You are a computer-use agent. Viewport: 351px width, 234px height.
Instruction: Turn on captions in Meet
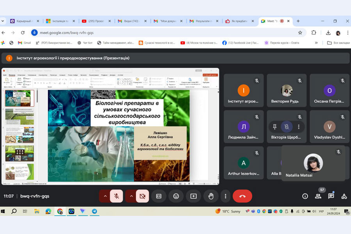159,196
